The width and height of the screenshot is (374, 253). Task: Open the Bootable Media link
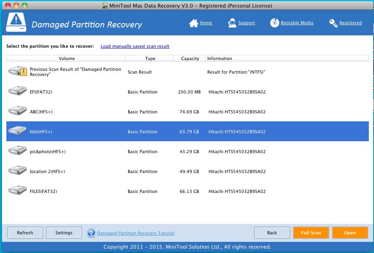tap(297, 23)
